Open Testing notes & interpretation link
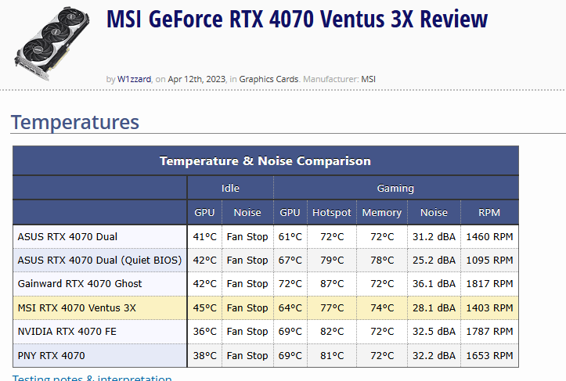 (92, 378)
